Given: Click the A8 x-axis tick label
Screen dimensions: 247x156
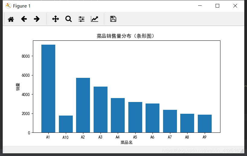Looking at the screenshot, I should pyautogui.click(x=187, y=137).
